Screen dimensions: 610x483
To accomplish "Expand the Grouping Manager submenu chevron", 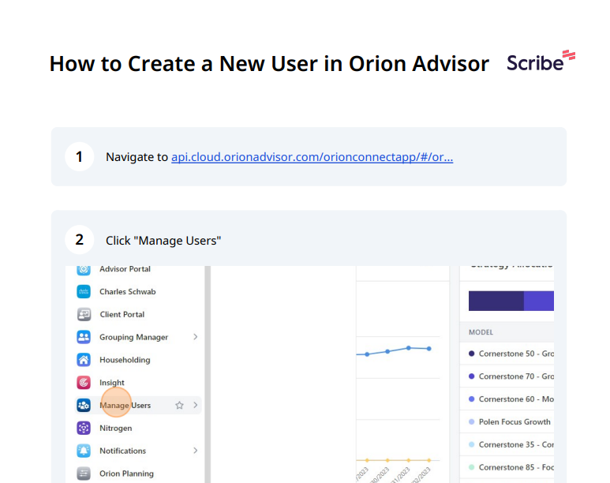I will click(195, 337).
